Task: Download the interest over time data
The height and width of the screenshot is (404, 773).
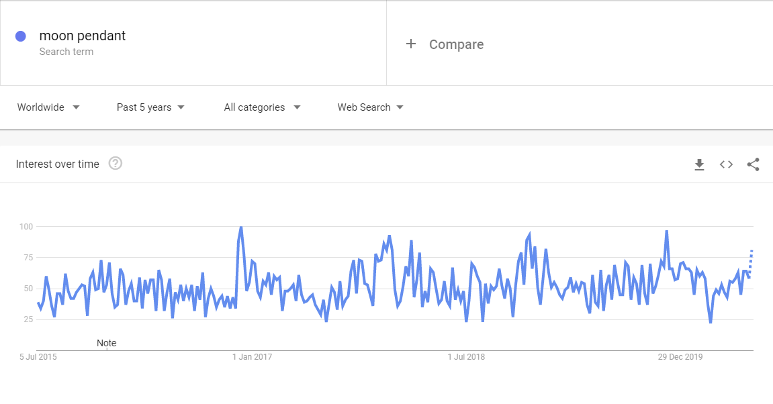Action: [x=699, y=164]
